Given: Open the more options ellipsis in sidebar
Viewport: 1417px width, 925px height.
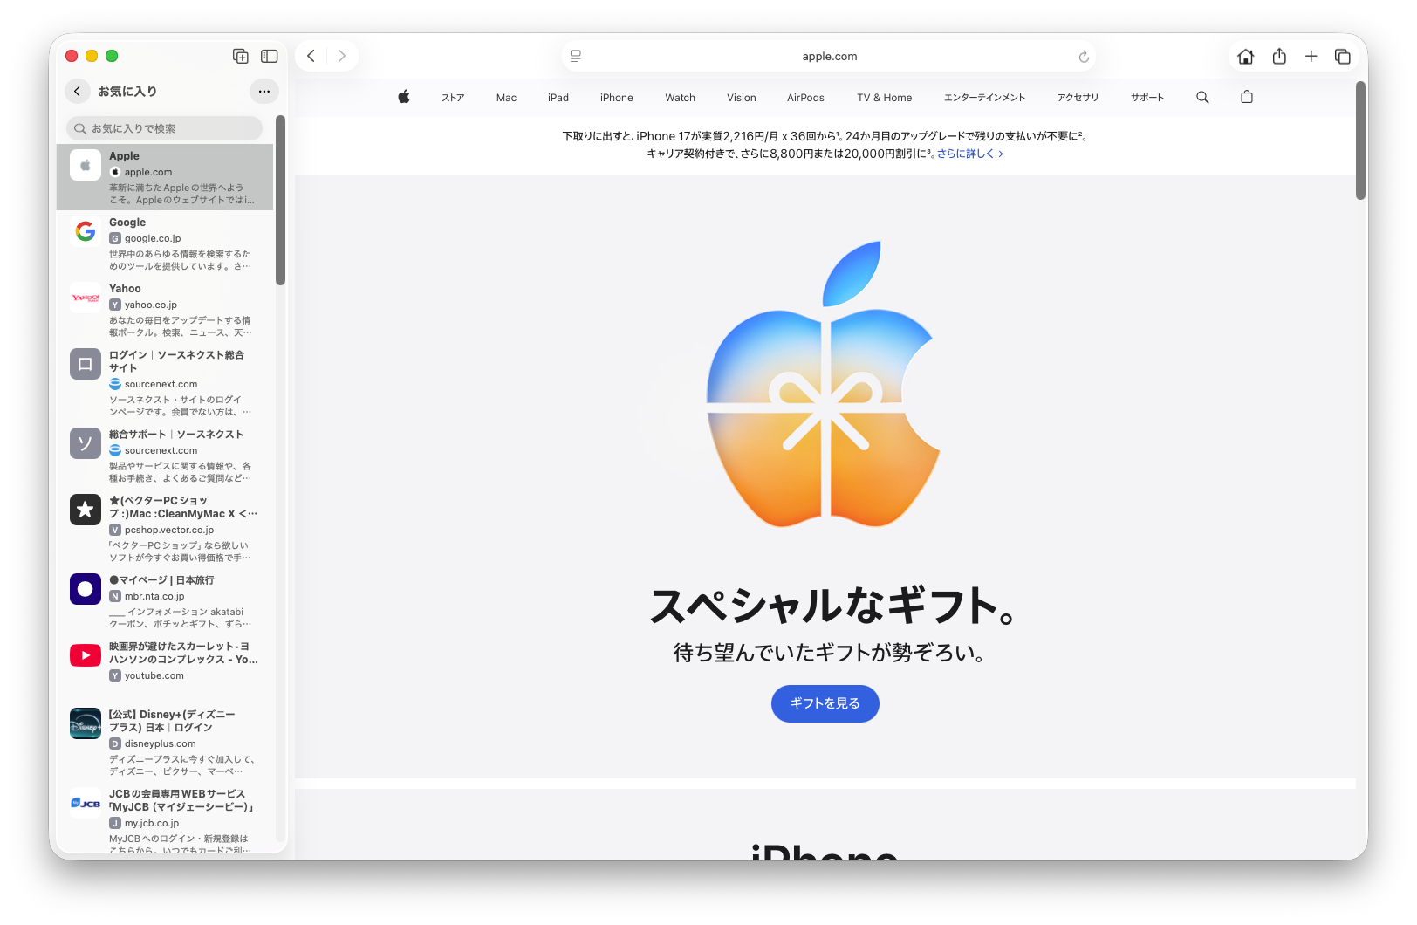Looking at the screenshot, I should point(264,92).
